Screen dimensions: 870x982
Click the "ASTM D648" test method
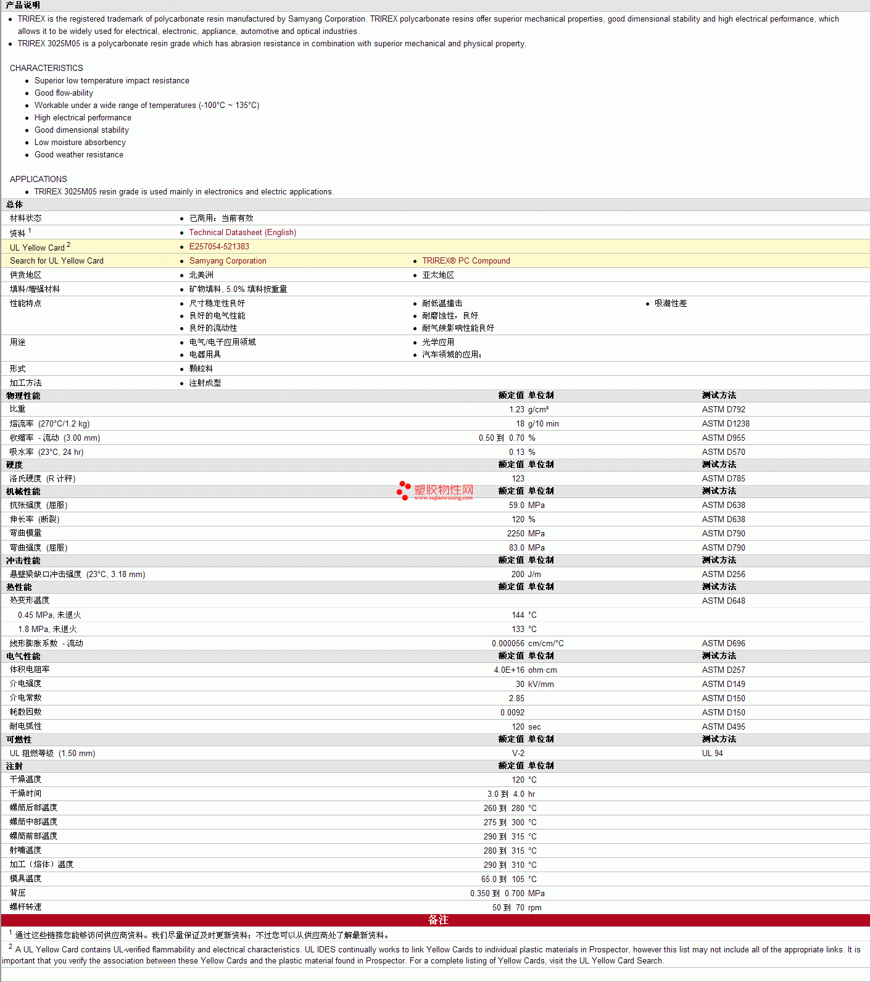724,601
